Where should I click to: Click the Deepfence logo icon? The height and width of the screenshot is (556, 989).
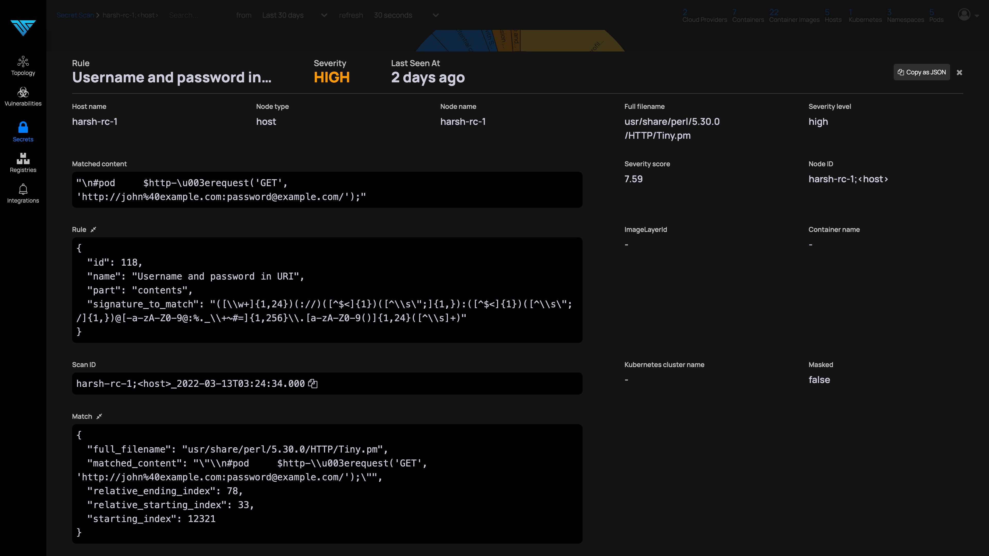(23, 28)
